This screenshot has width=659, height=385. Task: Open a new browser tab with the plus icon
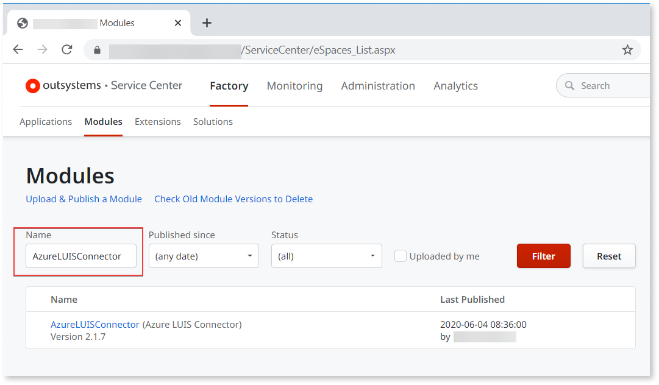[x=206, y=23]
